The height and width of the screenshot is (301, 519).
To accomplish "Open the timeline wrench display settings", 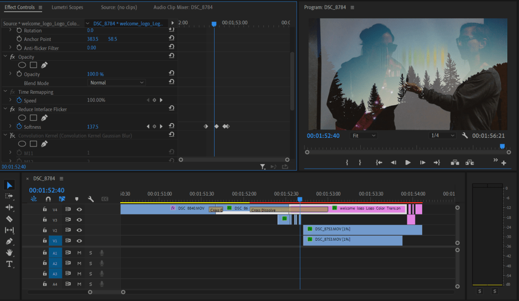I will coord(91,199).
